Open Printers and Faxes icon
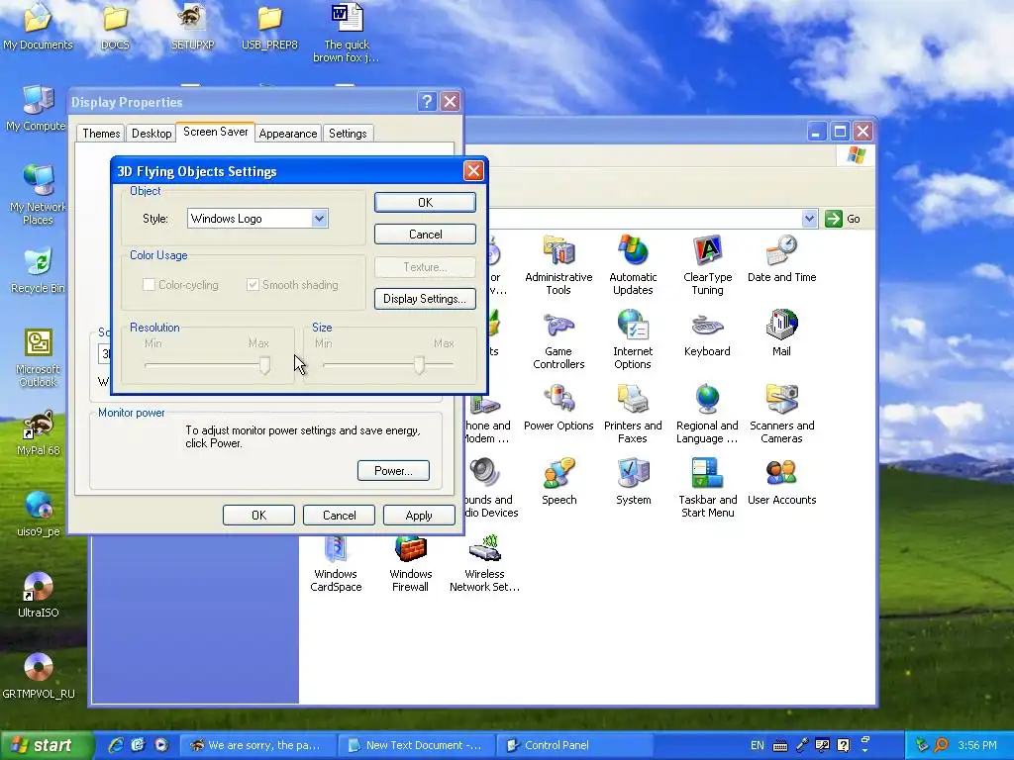Viewport: 1014px width, 760px height. (633, 414)
